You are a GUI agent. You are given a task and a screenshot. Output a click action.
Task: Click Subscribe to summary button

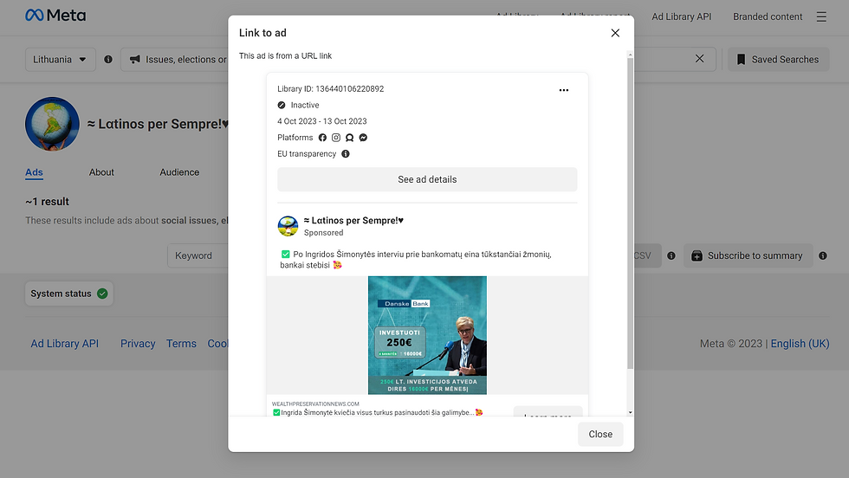tap(749, 255)
